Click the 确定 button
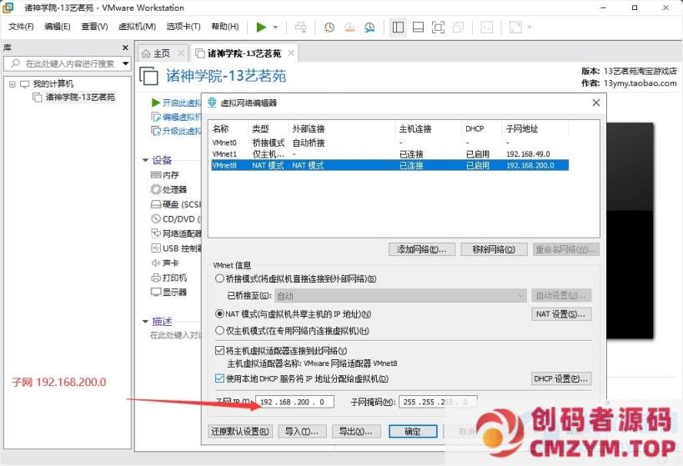Screen dimensions: 683x466 [413, 431]
